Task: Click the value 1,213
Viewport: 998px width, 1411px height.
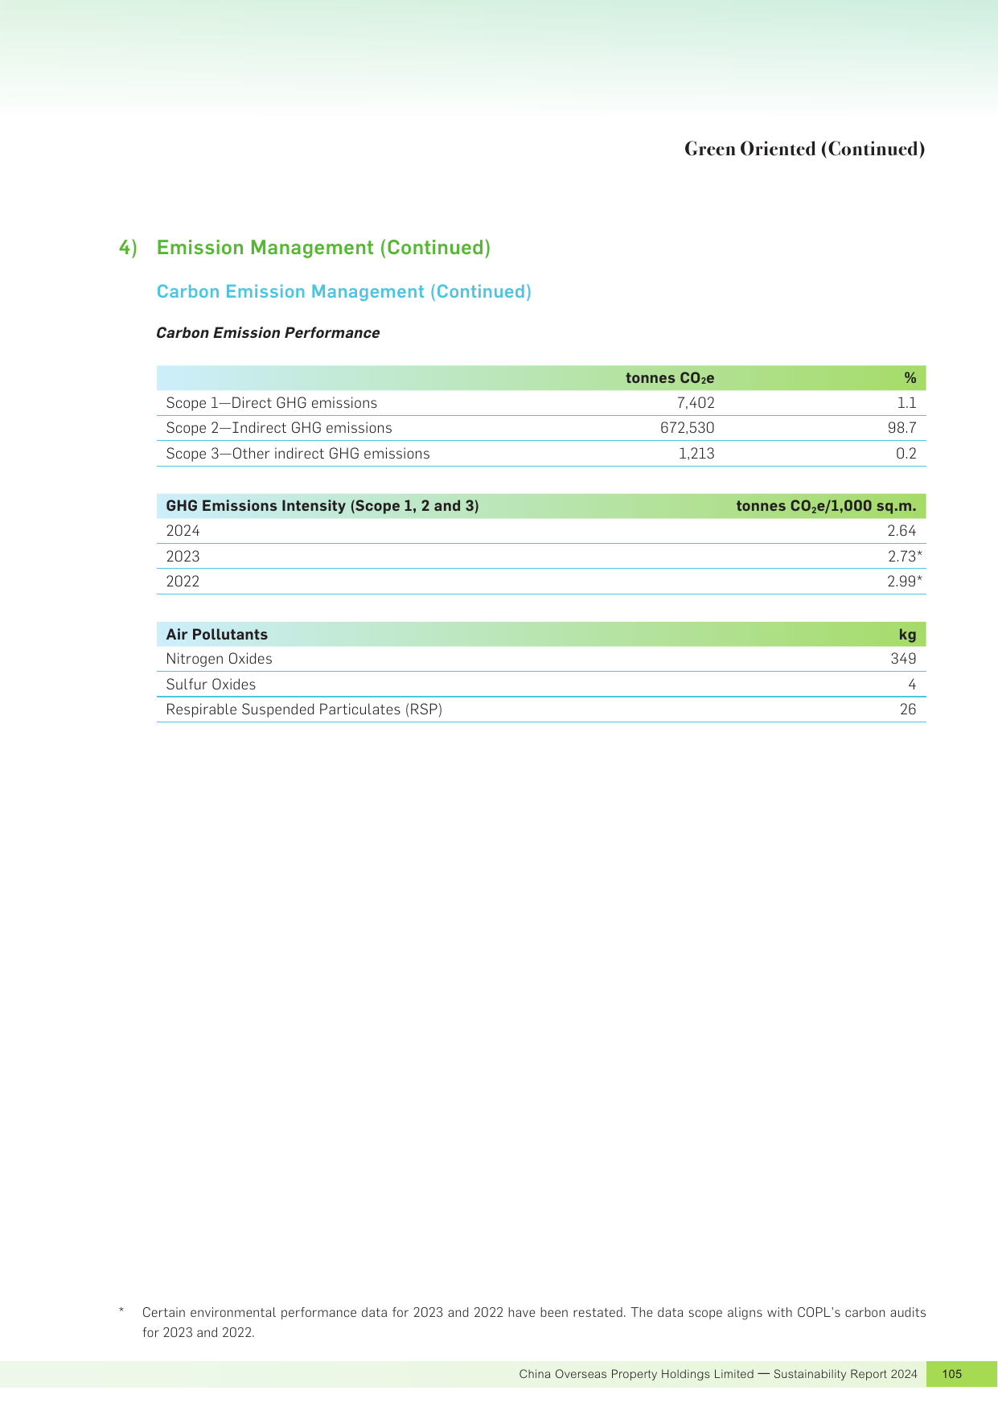Action: point(696,454)
